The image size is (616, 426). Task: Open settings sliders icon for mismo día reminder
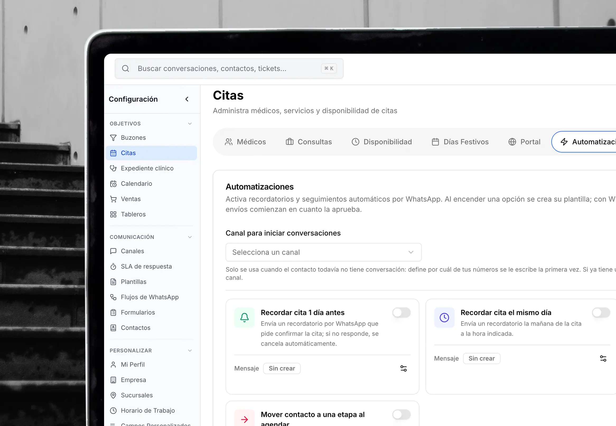(x=603, y=359)
